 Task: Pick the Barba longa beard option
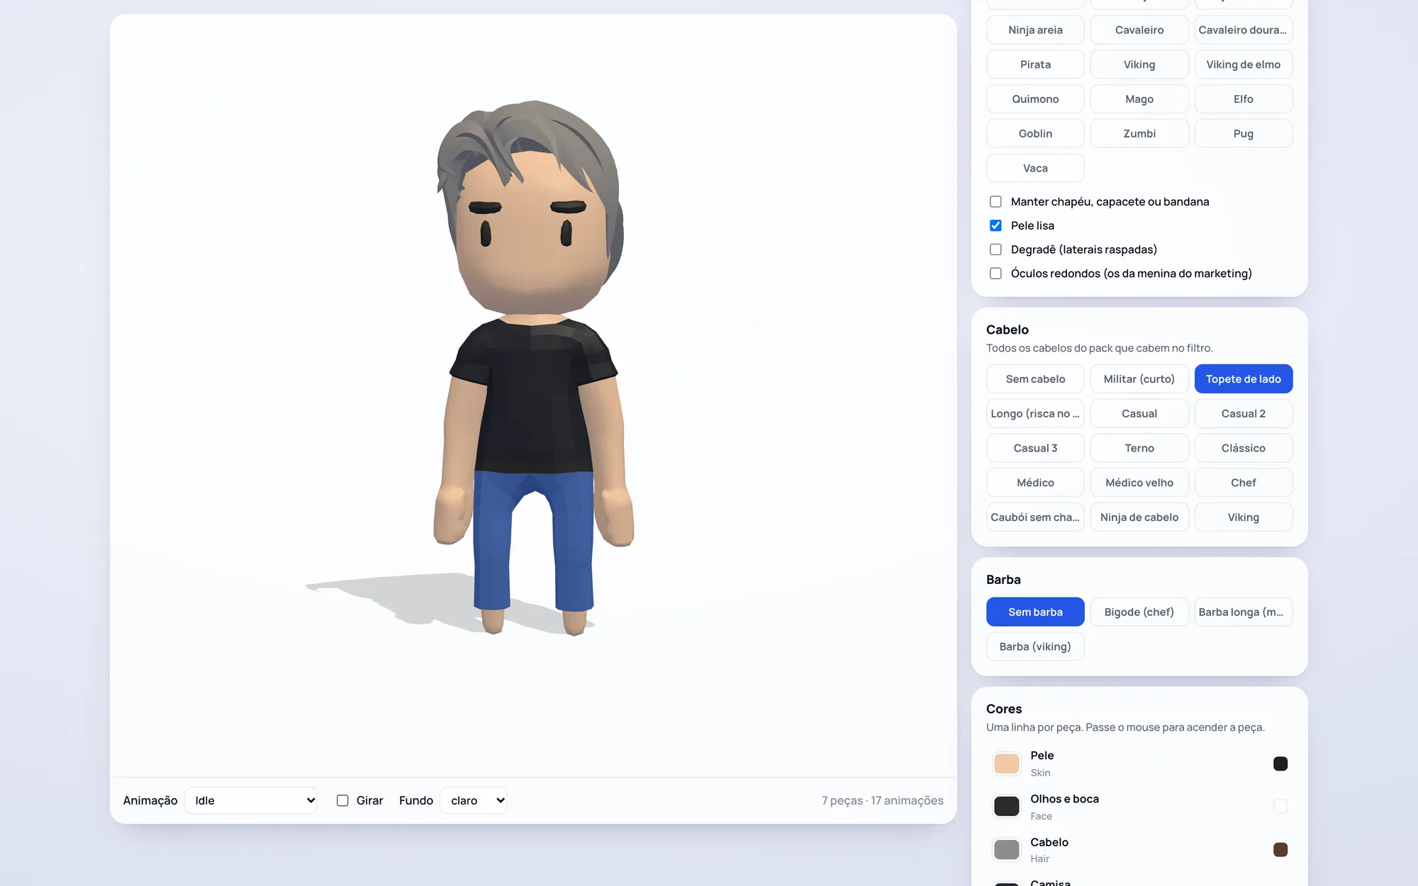coord(1244,612)
